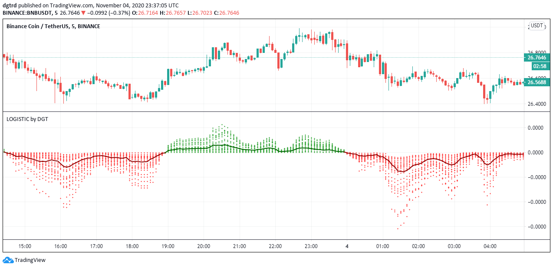This screenshot has height=268, width=553.
Task: Click the 17:00 time axis label
Action: pos(96,246)
